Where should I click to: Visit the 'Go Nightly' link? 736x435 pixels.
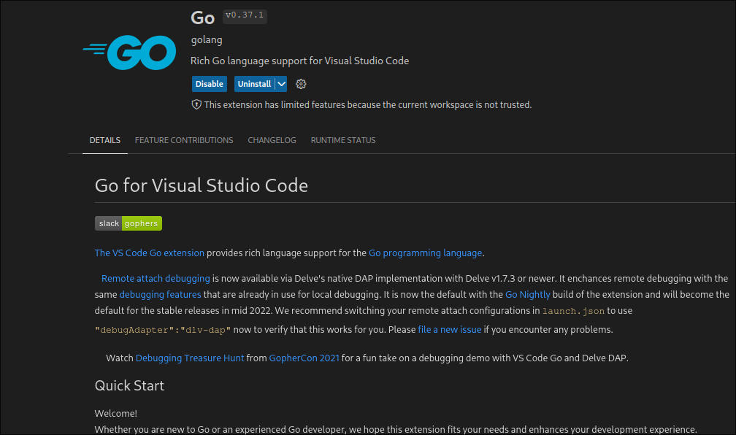[528, 295]
